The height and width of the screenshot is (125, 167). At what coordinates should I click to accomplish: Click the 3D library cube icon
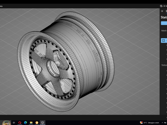click(x=161, y=6)
